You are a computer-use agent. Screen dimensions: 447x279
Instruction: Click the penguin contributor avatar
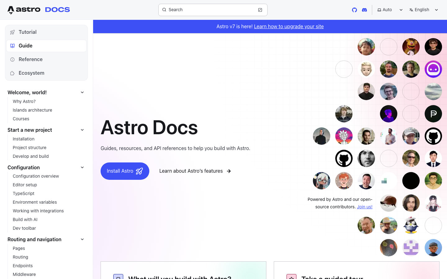pyautogui.click(x=411, y=225)
